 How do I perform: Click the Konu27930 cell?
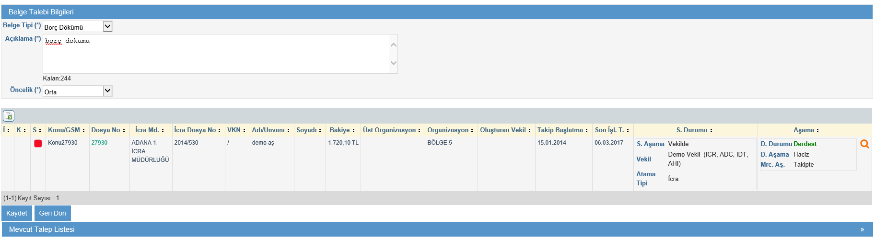62,143
